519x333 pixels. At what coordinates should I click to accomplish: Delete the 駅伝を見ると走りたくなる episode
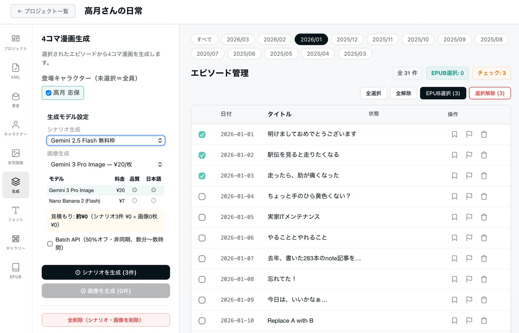(484, 155)
